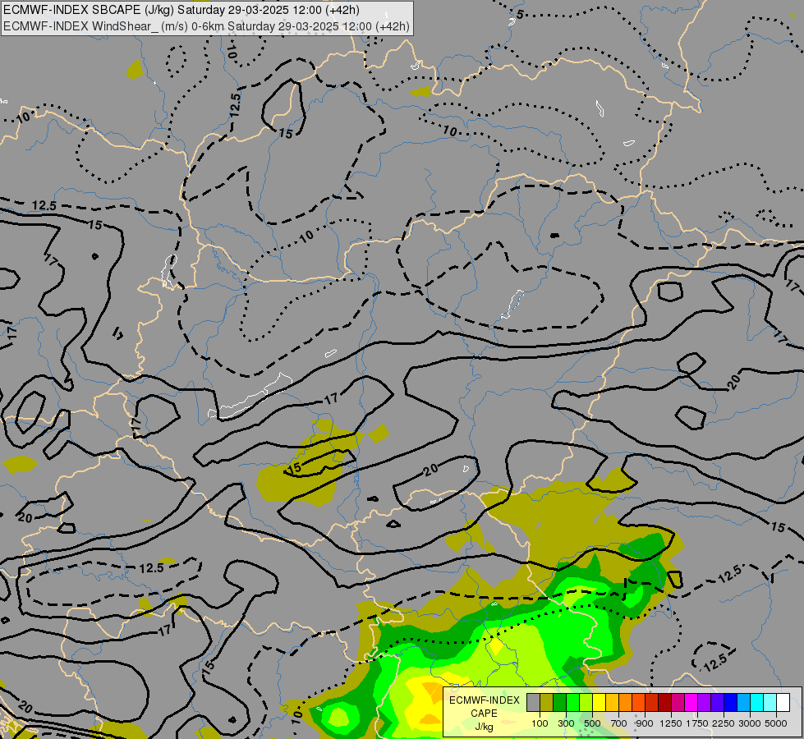The image size is (804, 739).
Task: Click the orange swatch above the 700 label
Action: [626, 703]
